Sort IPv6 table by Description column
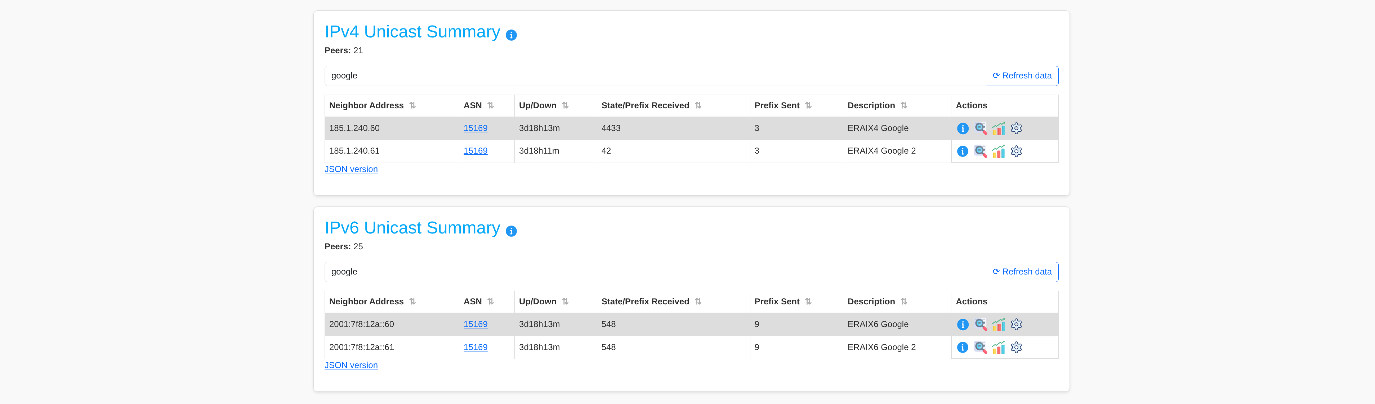Image resolution: width=1375 pixels, height=404 pixels. (x=904, y=302)
